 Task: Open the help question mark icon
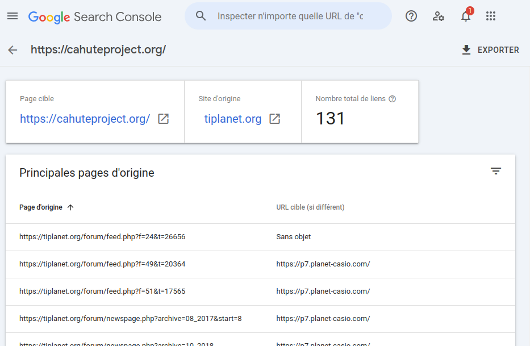(x=411, y=16)
